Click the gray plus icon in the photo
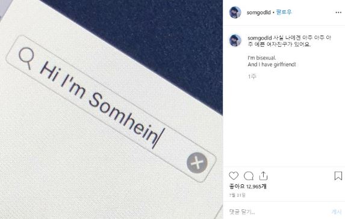The height and width of the screenshot is (219, 345). [x=197, y=163]
